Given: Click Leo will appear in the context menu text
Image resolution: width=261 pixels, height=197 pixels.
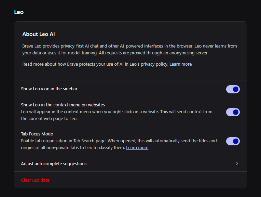Looking at the screenshot, I should [x=89, y=112].
